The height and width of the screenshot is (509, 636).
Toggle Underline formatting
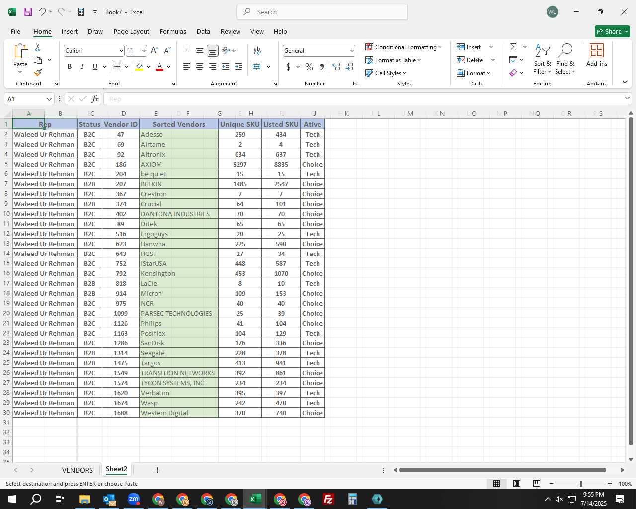click(x=95, y=66)
